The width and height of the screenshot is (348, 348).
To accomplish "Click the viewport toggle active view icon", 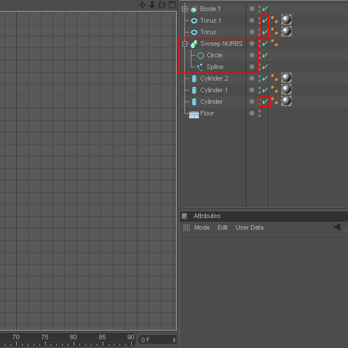I will [172, 5].
